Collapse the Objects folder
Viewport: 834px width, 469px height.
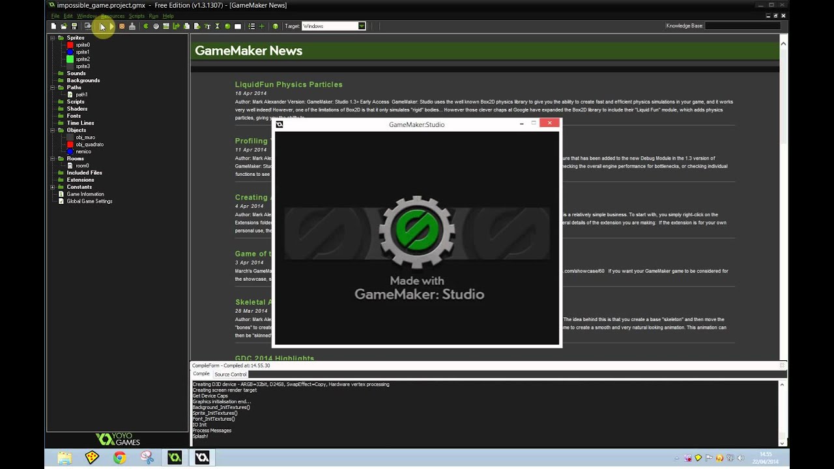(x=52, y=130)
